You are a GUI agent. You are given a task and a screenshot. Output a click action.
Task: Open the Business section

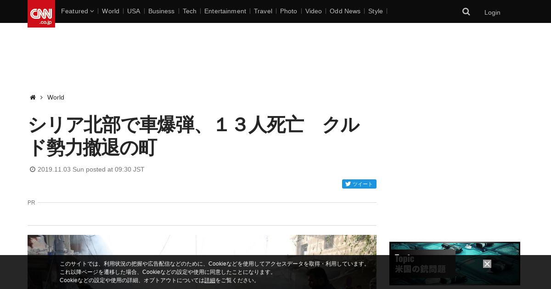161,11
